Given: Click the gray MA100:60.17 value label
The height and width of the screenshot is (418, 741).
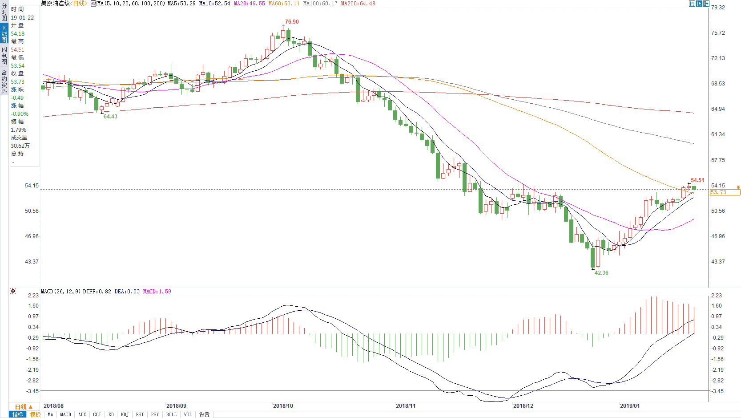Looking at the screenshot, I should point(320,4).
